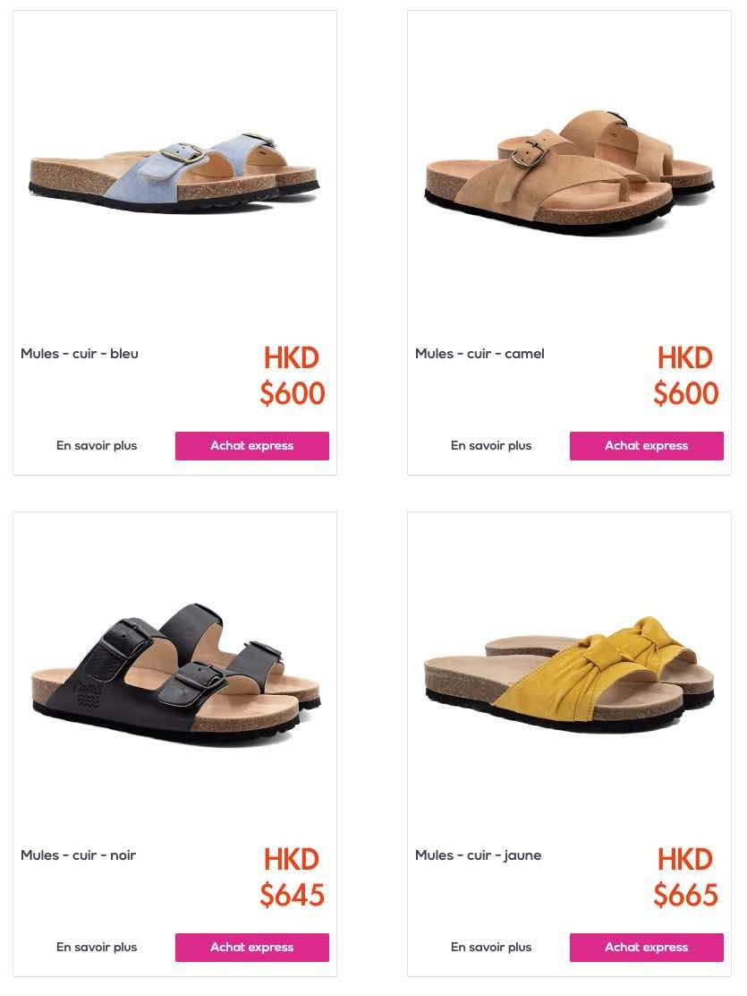Open the camel leather mules product image
This screenshot has width=747, height=996.
[x=569, y=173]
